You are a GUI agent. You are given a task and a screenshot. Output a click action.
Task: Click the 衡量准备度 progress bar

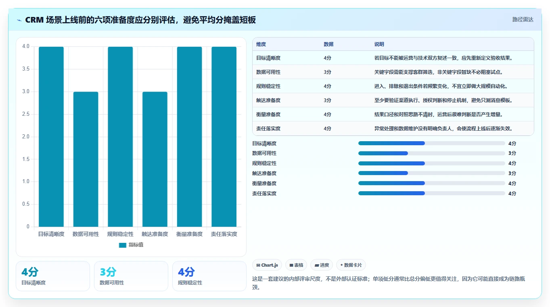(x=432, y=184)
